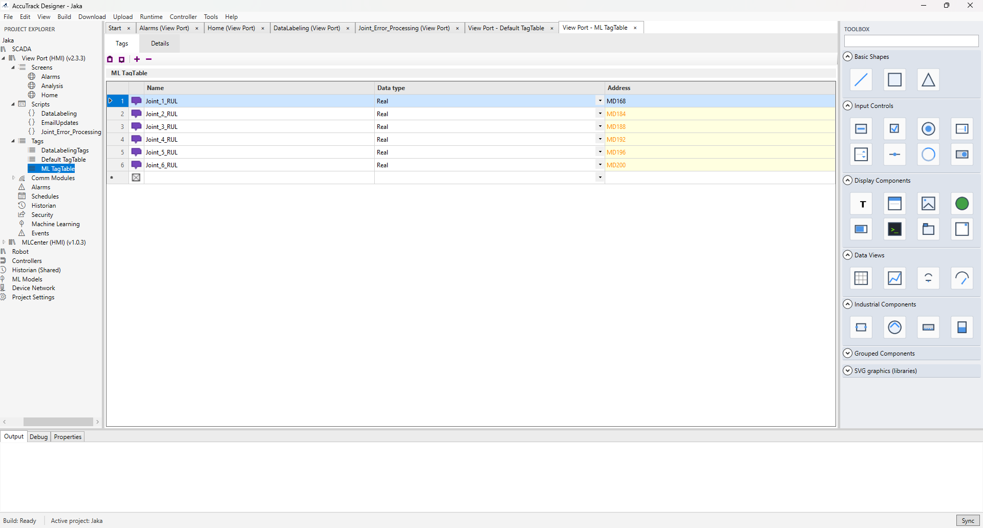This screenshot has height=528, width=983.
Task: Pick the numeric spinner control icon
Action: click(x=861, y=155)
